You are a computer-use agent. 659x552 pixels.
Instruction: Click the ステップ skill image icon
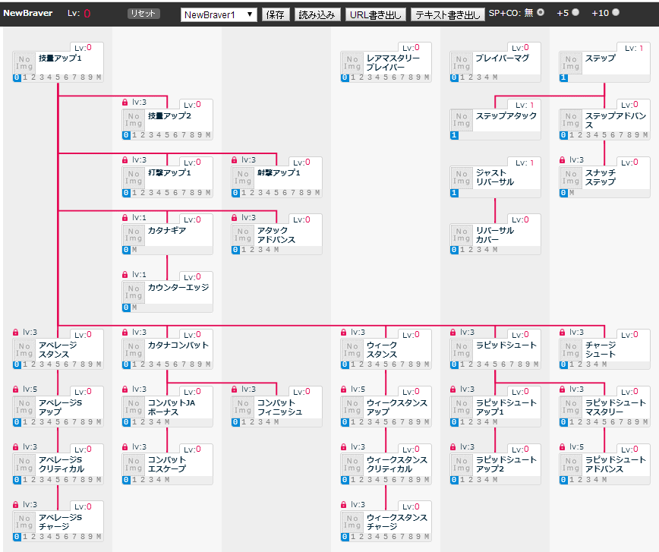(x=571, y=63)
